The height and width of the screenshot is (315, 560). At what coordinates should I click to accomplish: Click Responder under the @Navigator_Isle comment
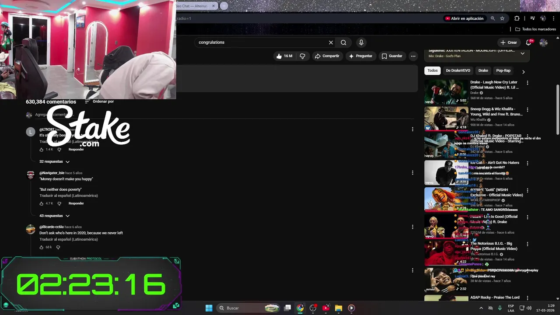76,203
